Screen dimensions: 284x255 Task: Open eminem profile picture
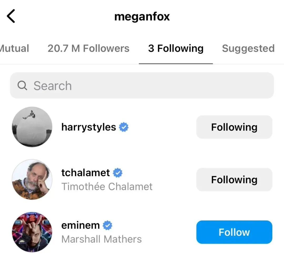(x=32, y=232)
